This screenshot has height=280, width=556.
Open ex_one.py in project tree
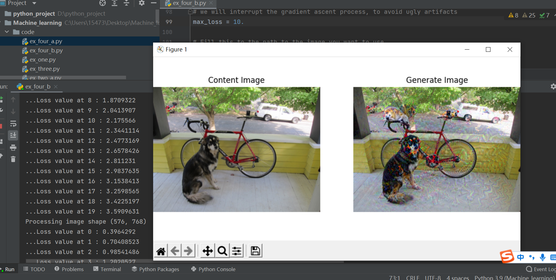(x=43, y=59)
